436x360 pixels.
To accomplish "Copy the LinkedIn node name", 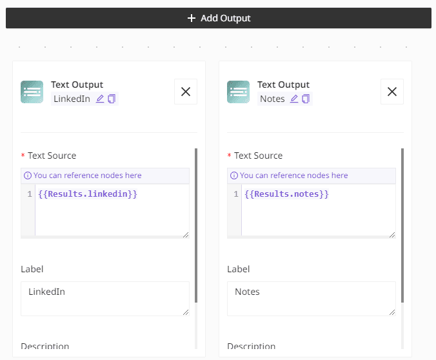I will pyautogui.click(x=112, y=99).
